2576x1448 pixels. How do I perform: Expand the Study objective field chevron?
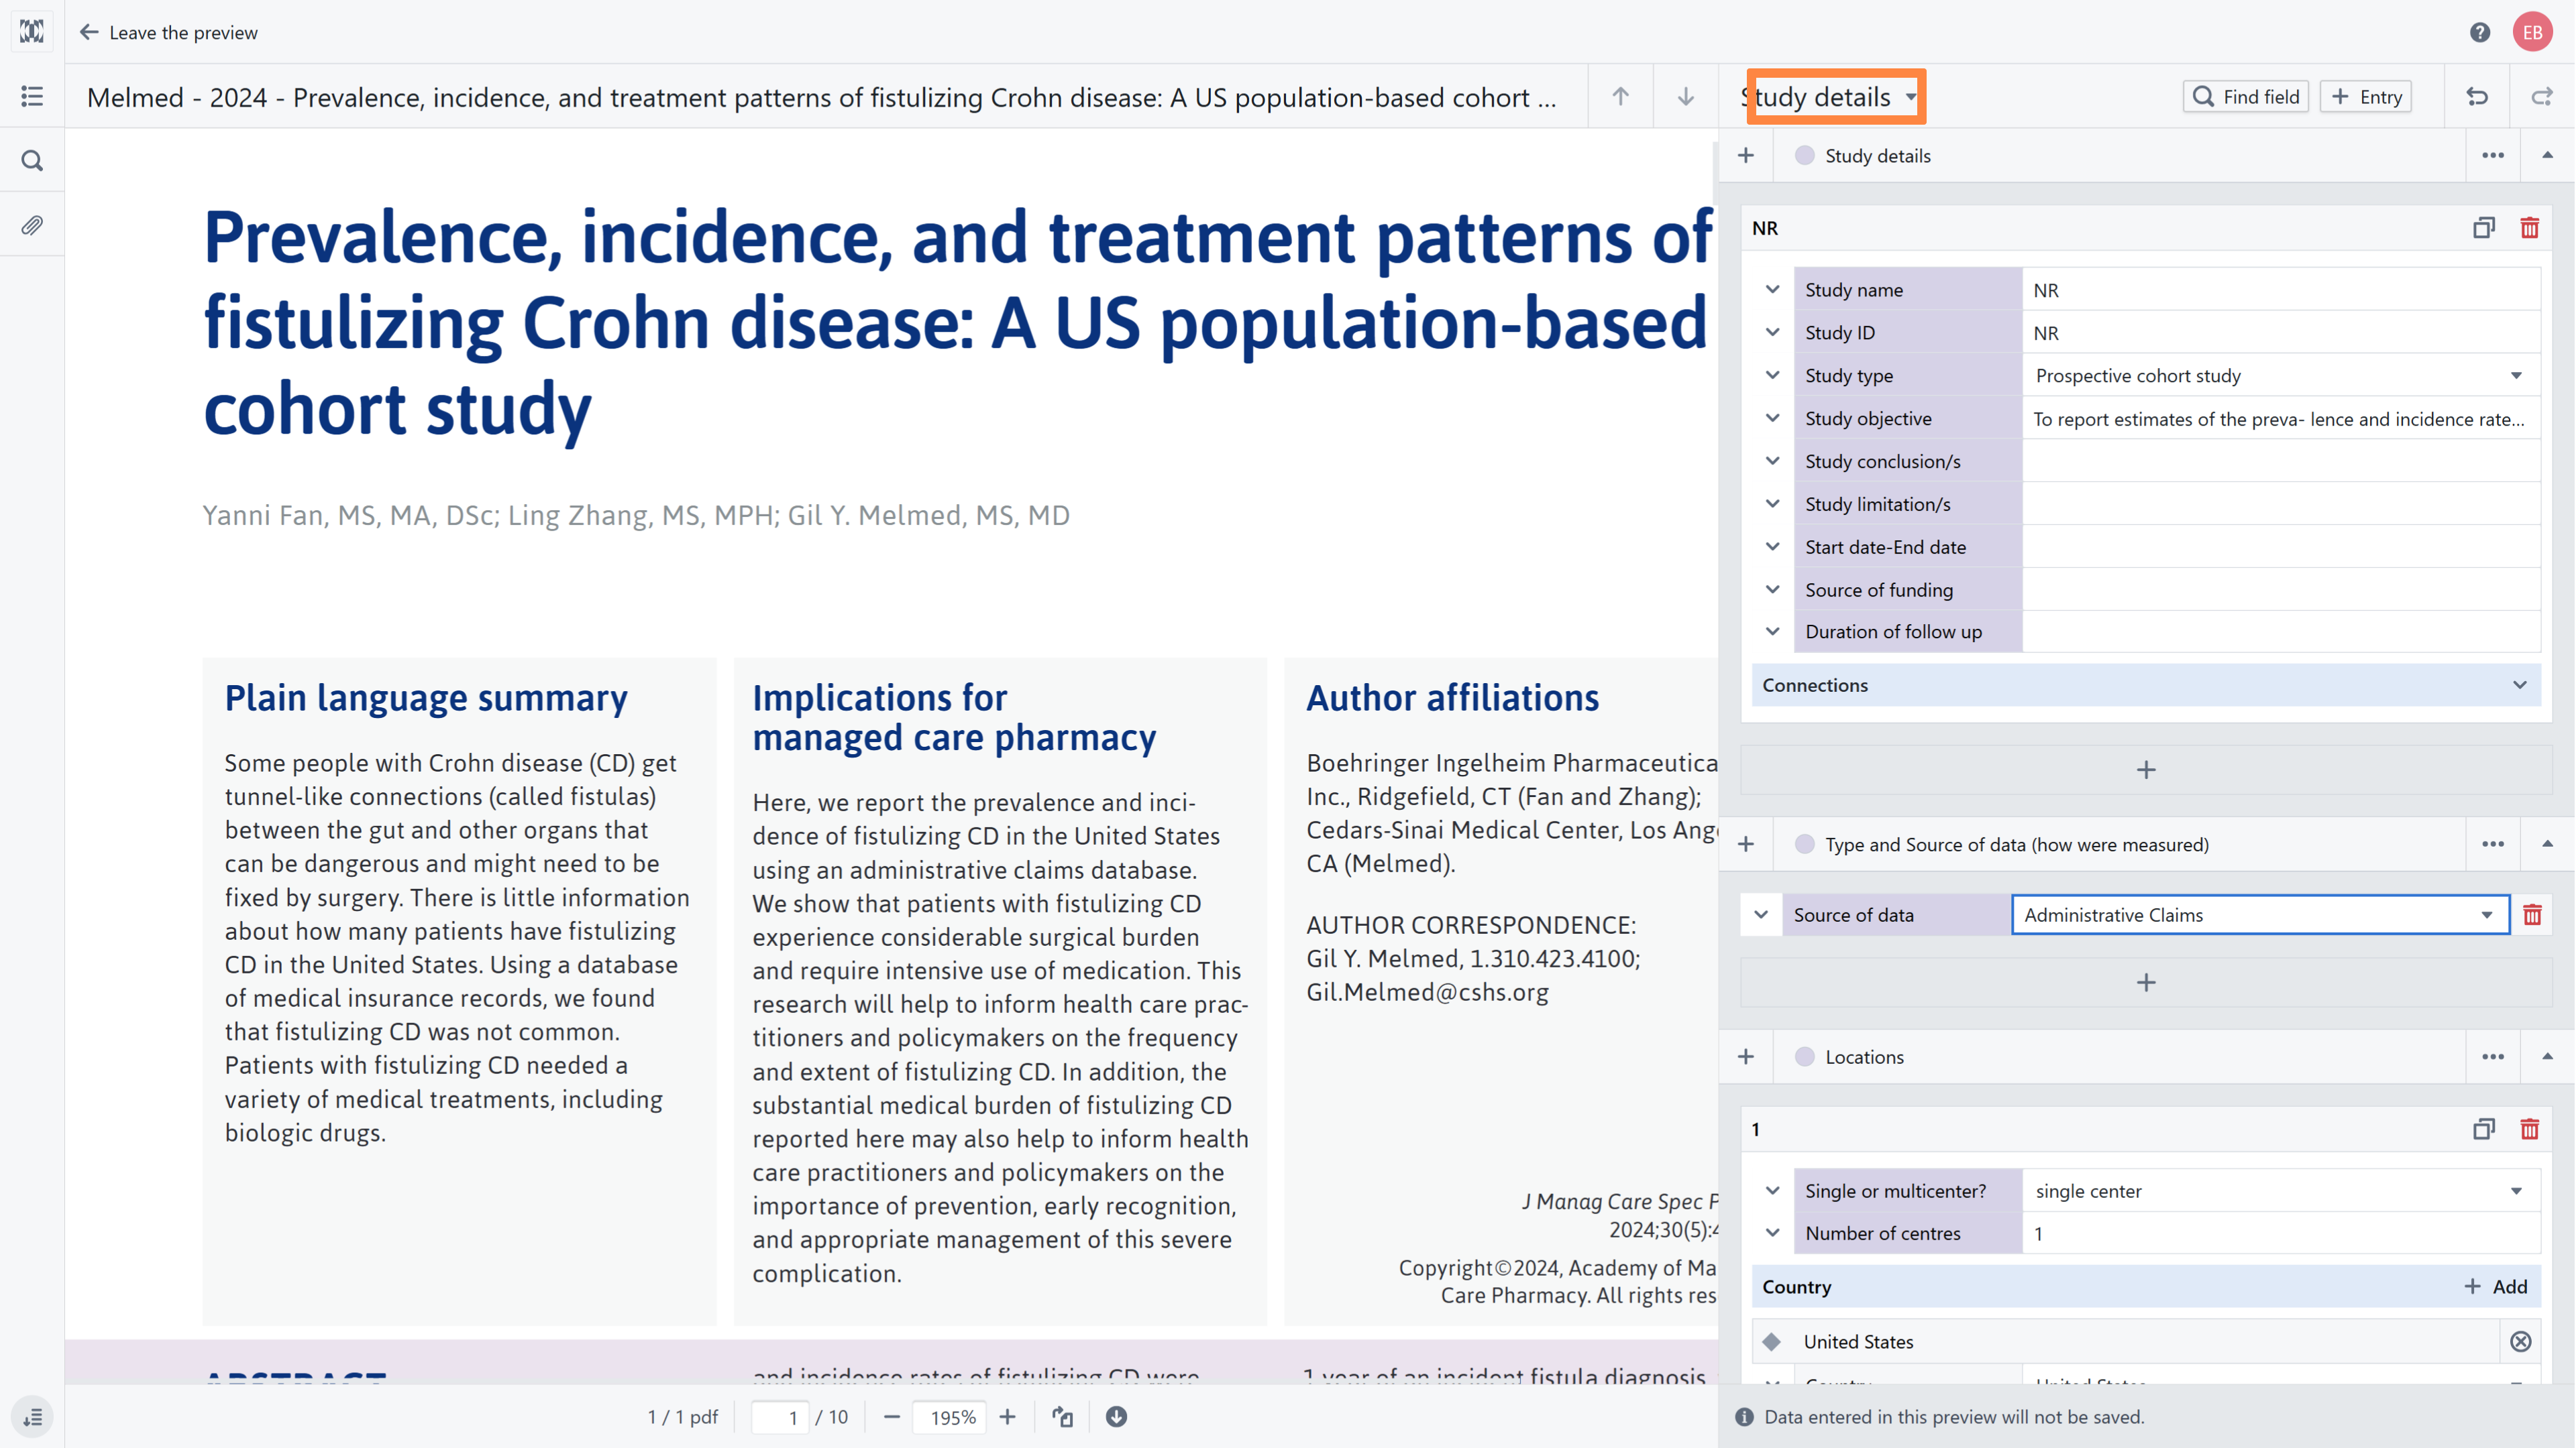coord(1772,418)
